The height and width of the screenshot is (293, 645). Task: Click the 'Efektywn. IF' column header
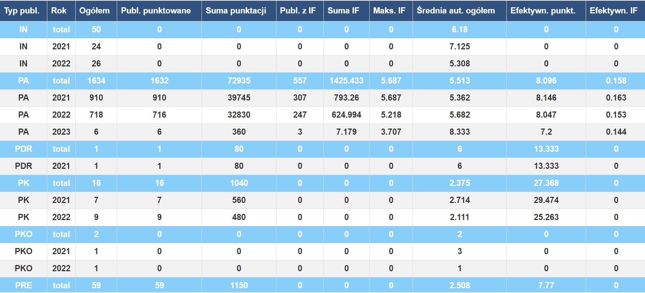coord(614,11)
